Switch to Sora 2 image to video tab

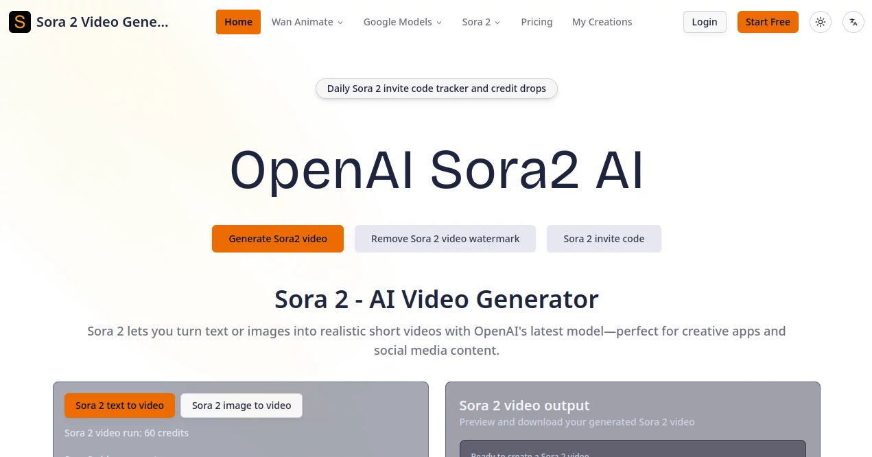coord(241,406)
